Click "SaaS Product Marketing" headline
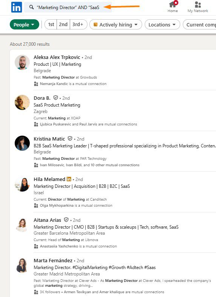 [x=57, y=105]
